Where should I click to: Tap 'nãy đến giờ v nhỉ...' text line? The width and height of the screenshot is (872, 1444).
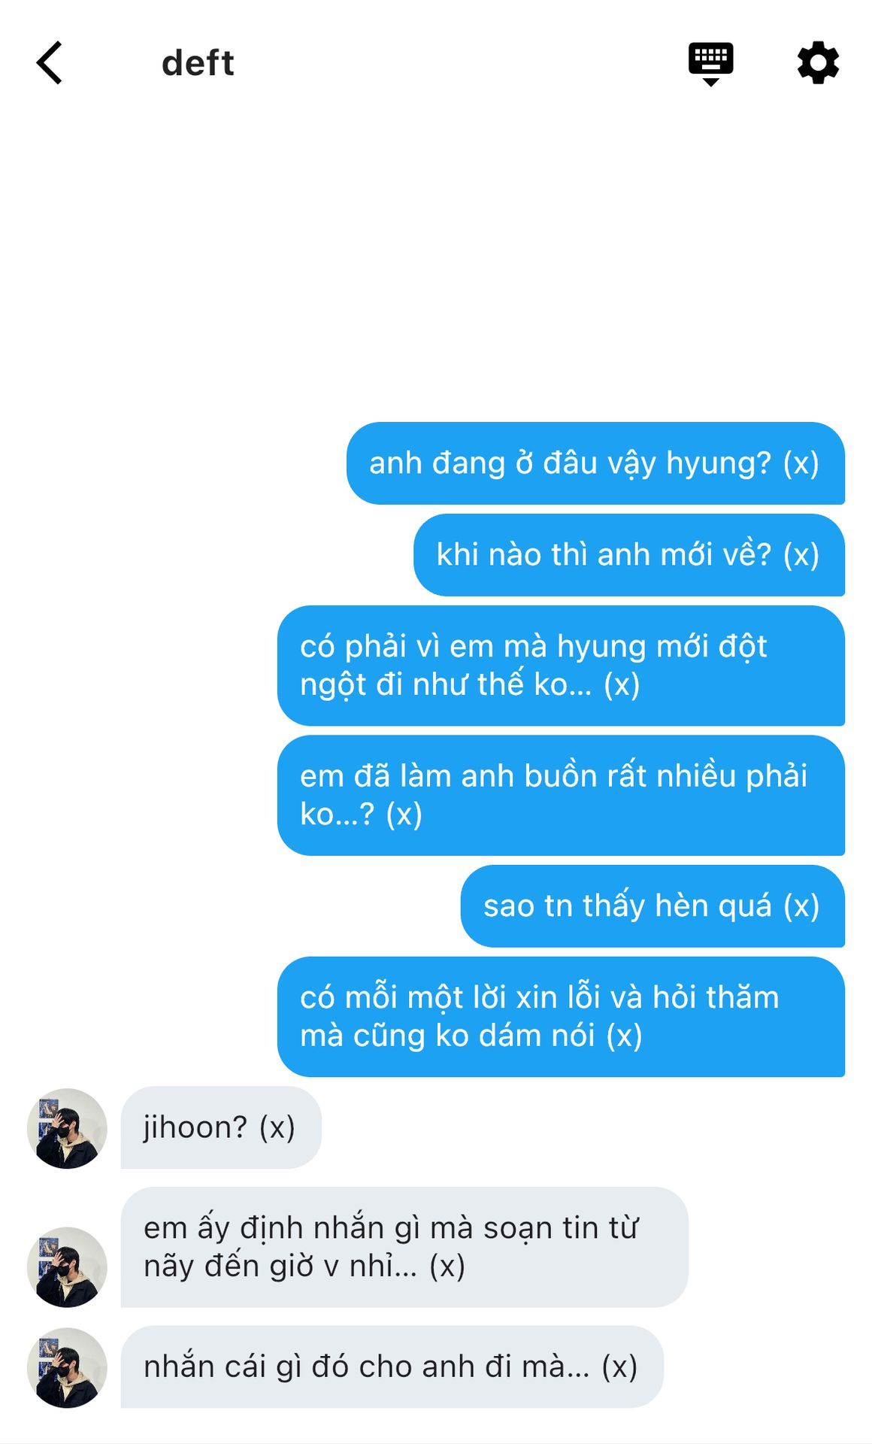tap(304, 1267)
